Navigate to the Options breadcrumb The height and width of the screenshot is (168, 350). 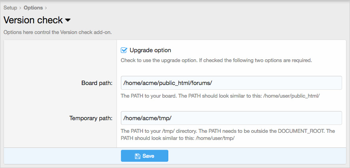click(x=33, y=8)
